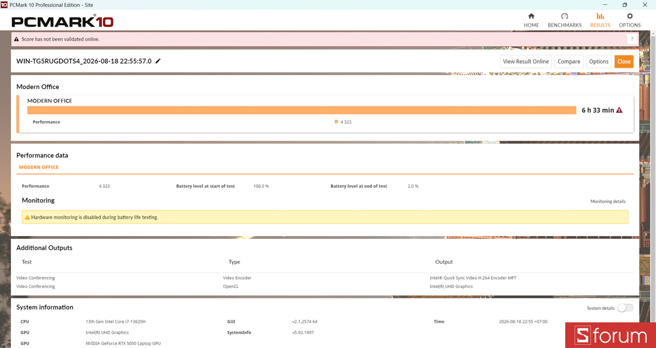Screen dimensions: 656x348
Task: Click the Intel(R) UHD Graphics output cell
Action: [x=451, y=286]
